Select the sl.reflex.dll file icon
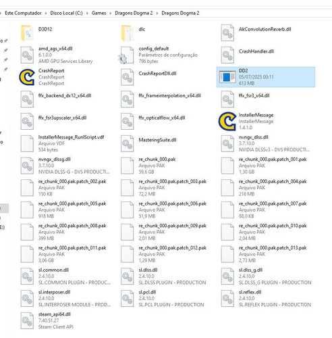 (227, 298)
